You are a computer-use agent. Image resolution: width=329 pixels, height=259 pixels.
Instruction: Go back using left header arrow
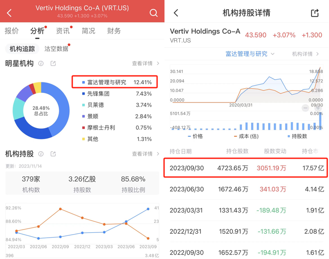tap(10, 13)
